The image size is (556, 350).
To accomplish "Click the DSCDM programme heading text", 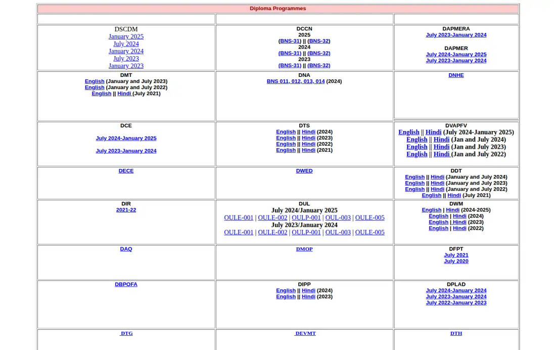I will pyautogui.click(x=126, y=29).
